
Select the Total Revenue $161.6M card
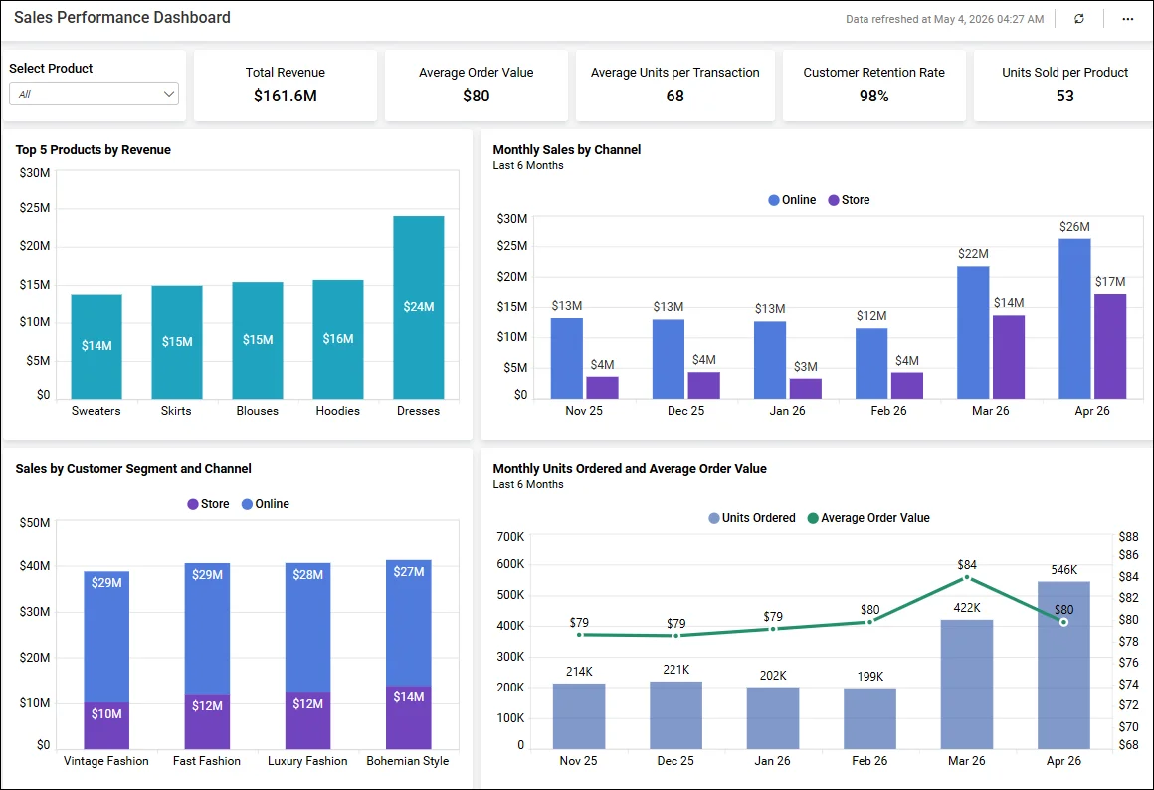coord(286,85)
